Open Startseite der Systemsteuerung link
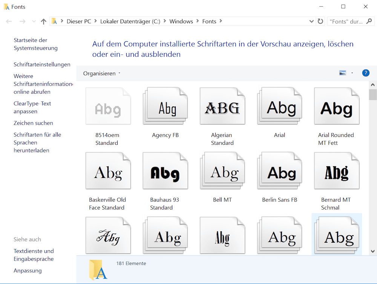Screen dimensions: 377x284 pos(35,44)
